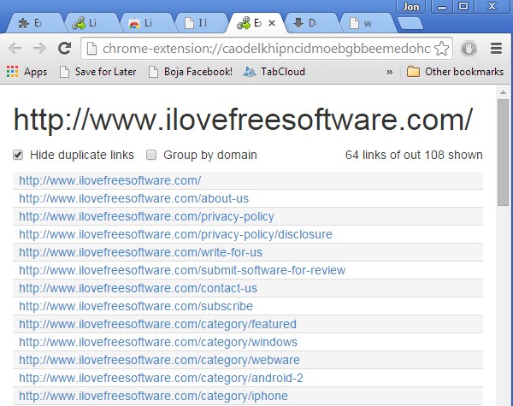Screen dimensions: 513x406
Task: Switch to the download arrow tab
Action: point(311,23)
